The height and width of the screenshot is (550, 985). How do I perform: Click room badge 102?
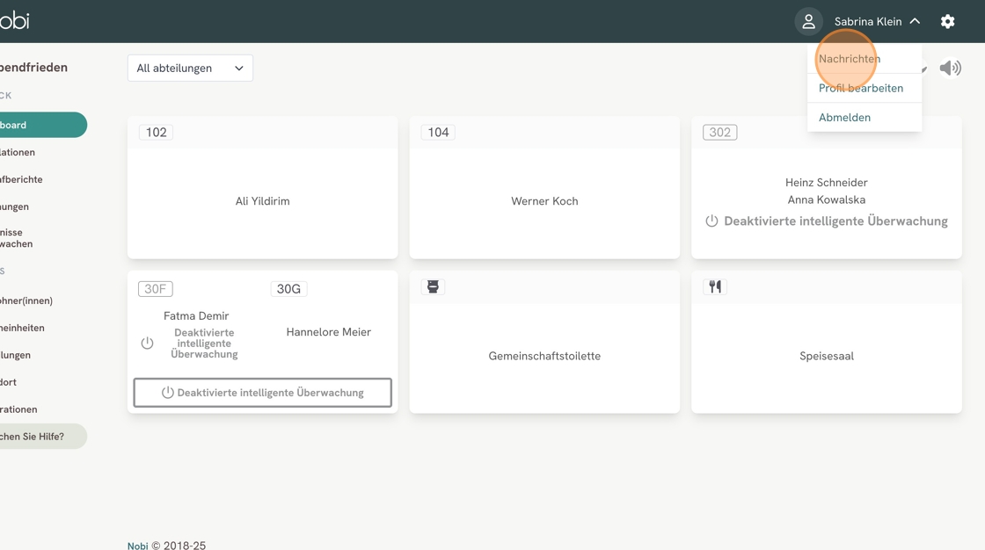156,133
